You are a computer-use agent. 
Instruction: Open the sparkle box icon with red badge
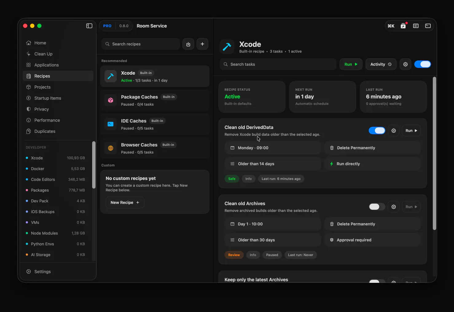click(403, 26)
